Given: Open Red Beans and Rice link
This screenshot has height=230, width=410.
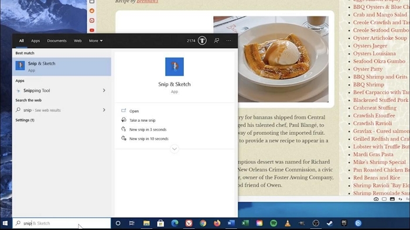Looking at the screenshot, I should [x=377, y=178].
